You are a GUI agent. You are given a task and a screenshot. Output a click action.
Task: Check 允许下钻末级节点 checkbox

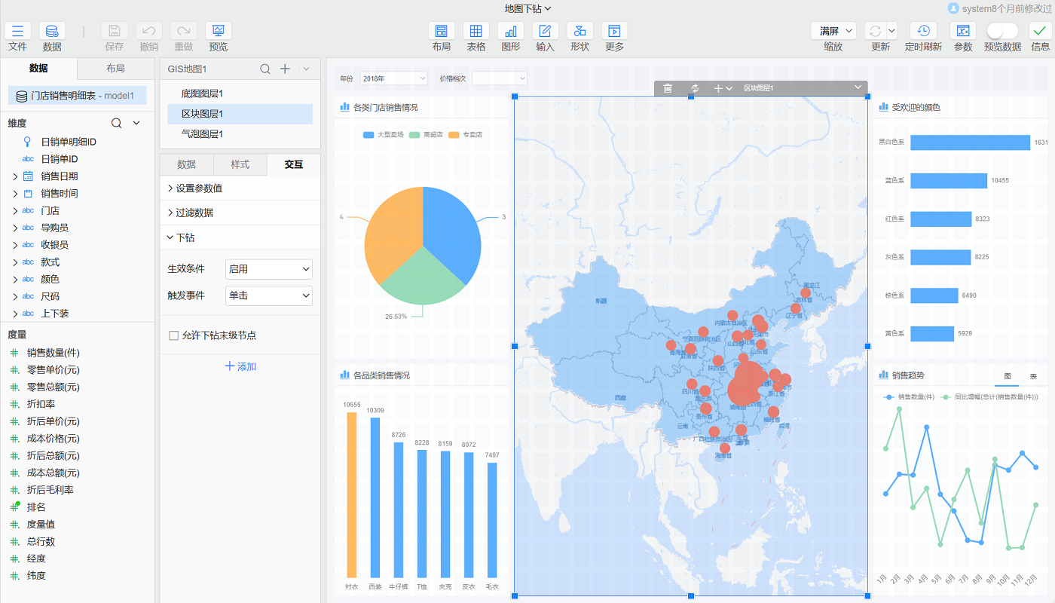pyautogui.click(x=174, y=335)
